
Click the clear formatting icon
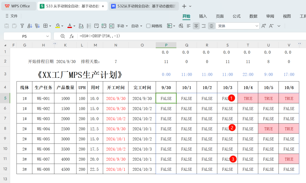[x=181, y=26]
